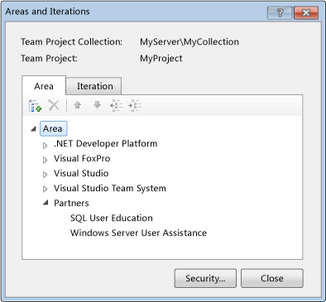Open the Security... button
The width and height of the screenshot is (326, 302).
205,278
